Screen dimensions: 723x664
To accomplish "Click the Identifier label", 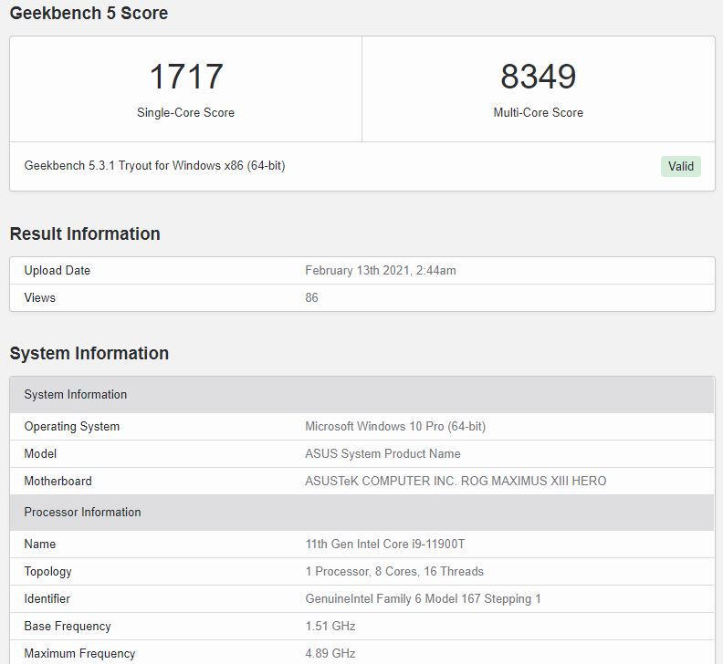I will [47, 598].
